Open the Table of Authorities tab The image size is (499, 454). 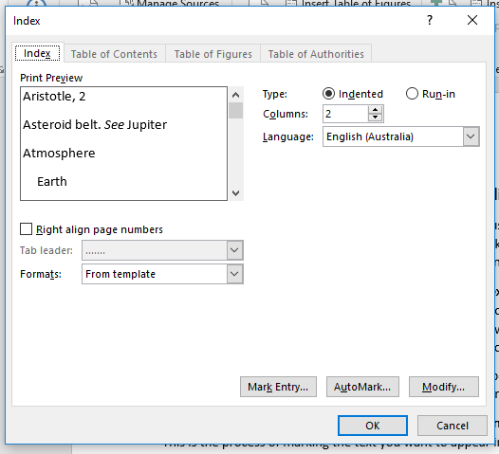[316, 54]
